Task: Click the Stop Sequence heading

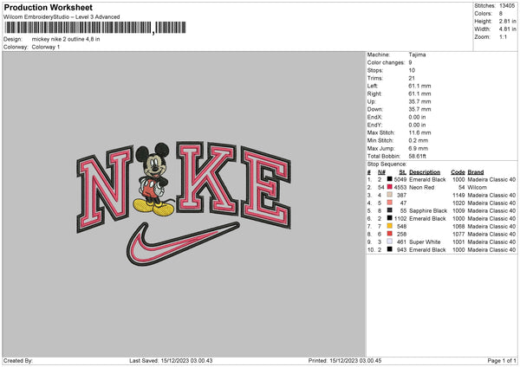Action: click(x=387, y=164)
